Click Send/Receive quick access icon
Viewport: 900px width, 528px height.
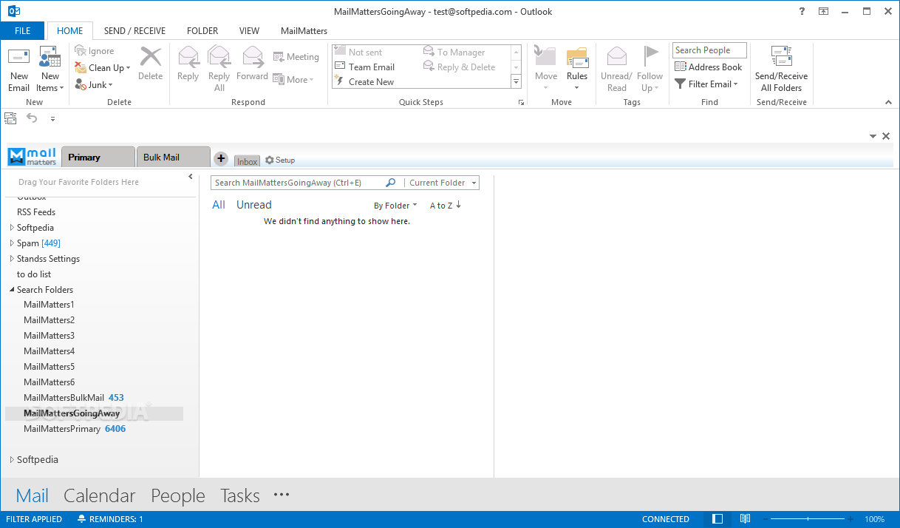[10, 118]
